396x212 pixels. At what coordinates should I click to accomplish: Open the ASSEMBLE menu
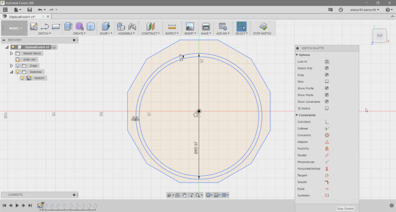coord(126,33)
